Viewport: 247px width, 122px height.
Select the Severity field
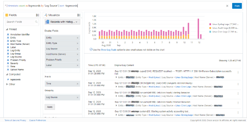[x=14, y=63]
